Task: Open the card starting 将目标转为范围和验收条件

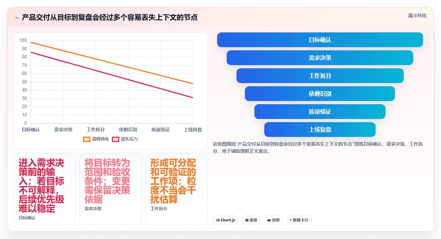Action: (x=111, y=189)
